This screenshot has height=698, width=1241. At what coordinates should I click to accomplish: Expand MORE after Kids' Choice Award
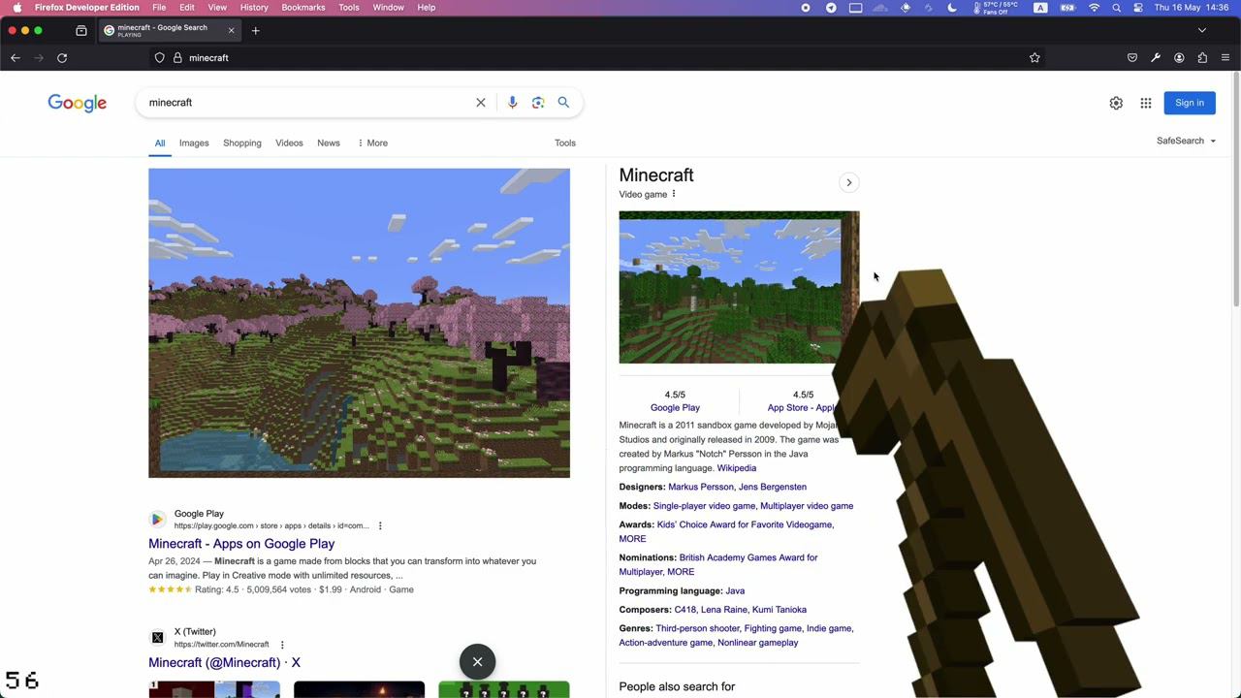point(632,539)
